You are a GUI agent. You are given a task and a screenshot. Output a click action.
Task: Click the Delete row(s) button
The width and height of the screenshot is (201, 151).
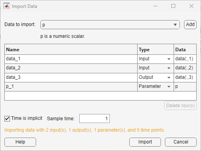tap(180, 106)
